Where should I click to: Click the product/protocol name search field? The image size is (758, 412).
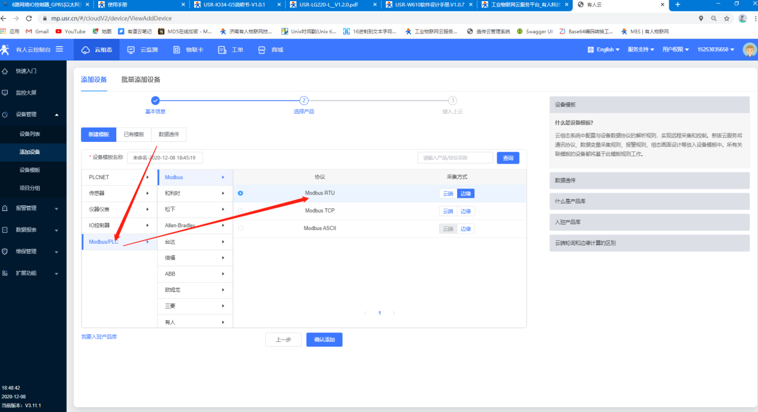tap(455, 158)
